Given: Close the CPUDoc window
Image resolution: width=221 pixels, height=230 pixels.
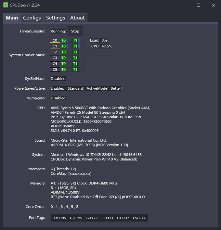Looking at the screenshot, I should click(x=214, y=5).
